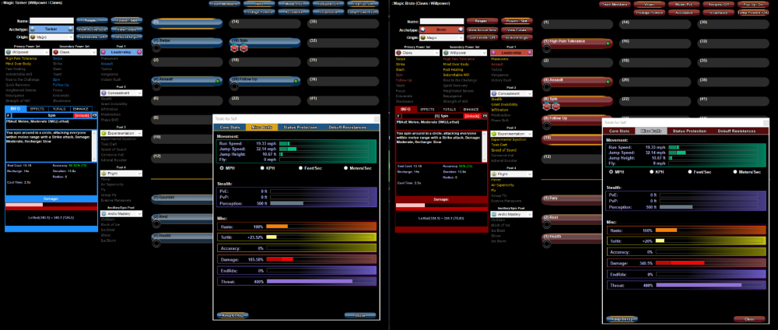Viewport: 778px width, 330px height.
Task: Click empty slot under (2) Rest in Tanker window
Action: coord(157,224)
